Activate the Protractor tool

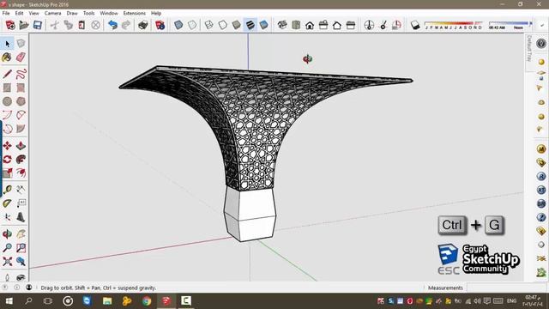pos(7,203)
